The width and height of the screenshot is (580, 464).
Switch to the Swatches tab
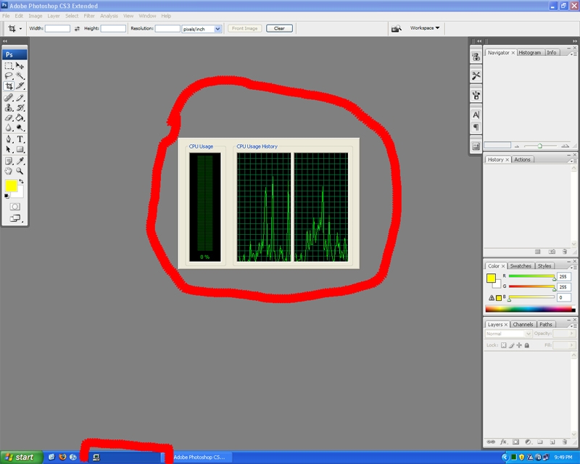(519, 266)
